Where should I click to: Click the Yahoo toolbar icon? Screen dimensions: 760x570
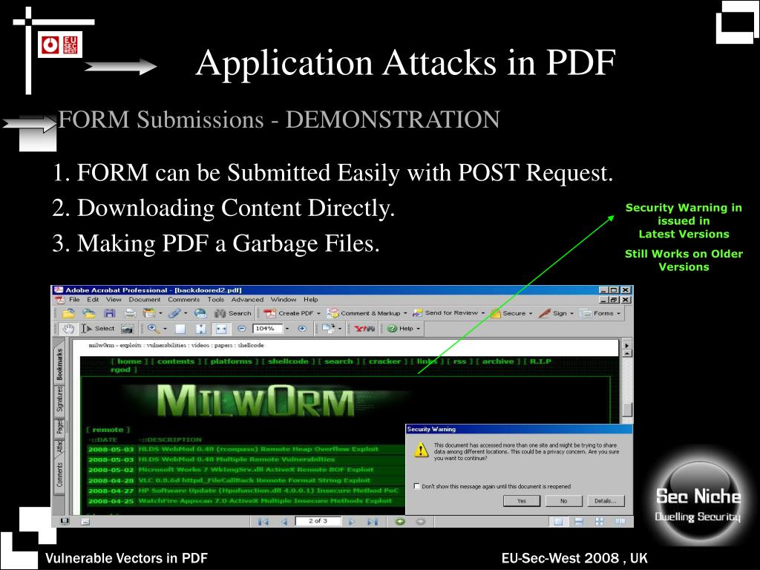(x=364, y=329)
